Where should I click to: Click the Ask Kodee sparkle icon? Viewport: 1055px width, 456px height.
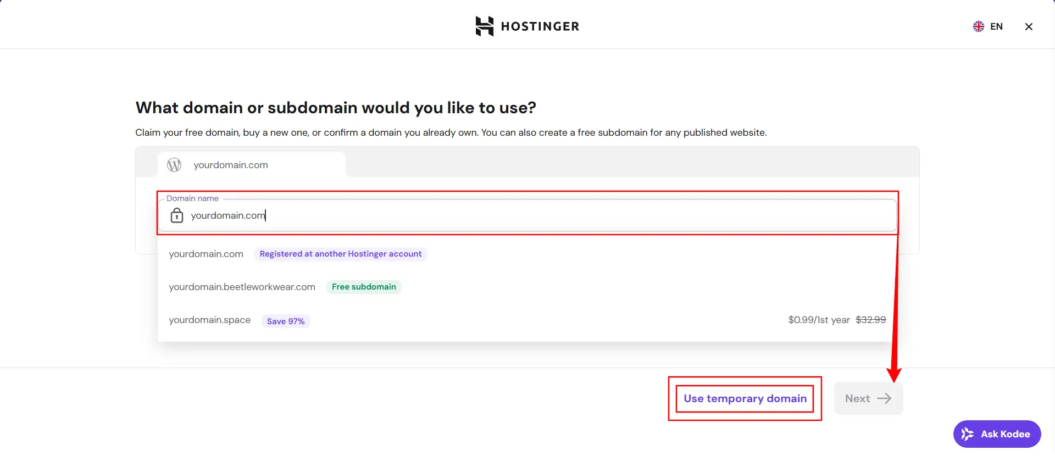(x=968, y=434)
